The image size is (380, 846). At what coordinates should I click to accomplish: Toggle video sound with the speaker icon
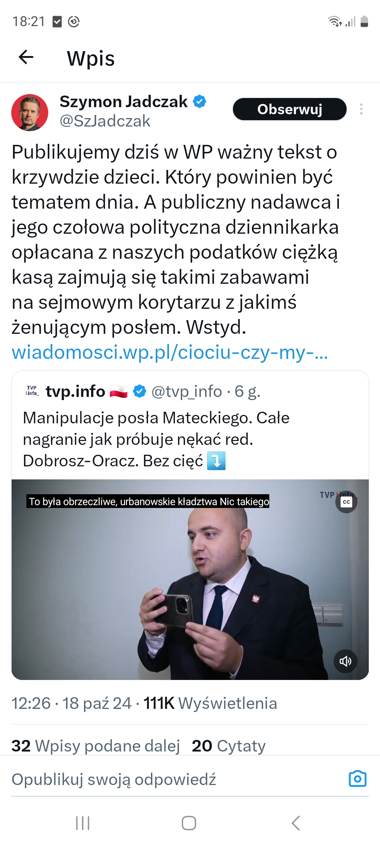pos(346,661)
